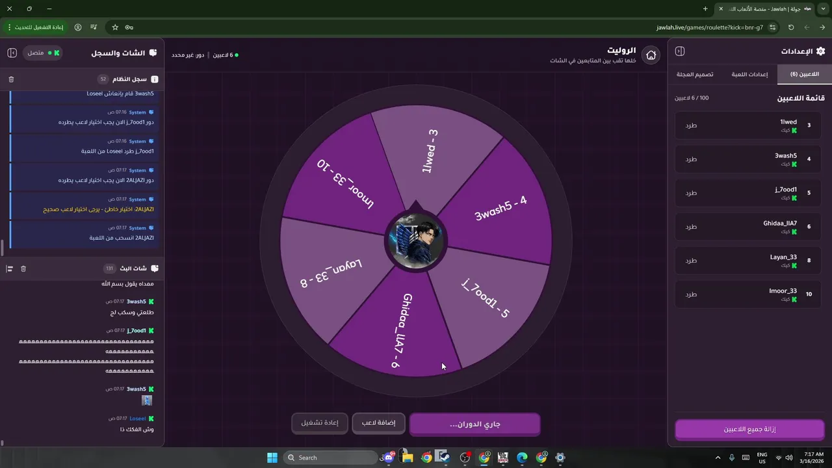The height and width of the screenshot is (468, 832).
Task: Open Discord from the taskbar
Action: point(389,458)
